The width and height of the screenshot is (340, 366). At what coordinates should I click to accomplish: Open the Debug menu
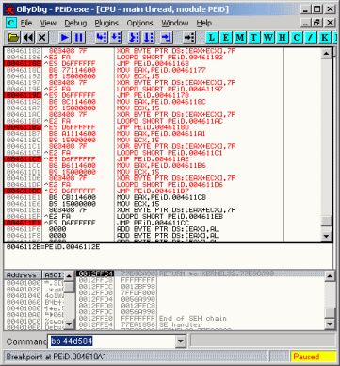coord(75,23)
